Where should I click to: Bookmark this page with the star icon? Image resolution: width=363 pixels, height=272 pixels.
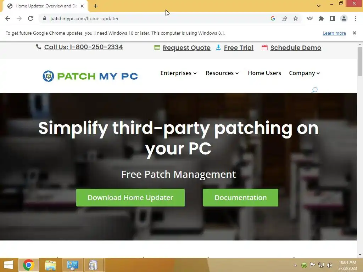tap(296, 18)
